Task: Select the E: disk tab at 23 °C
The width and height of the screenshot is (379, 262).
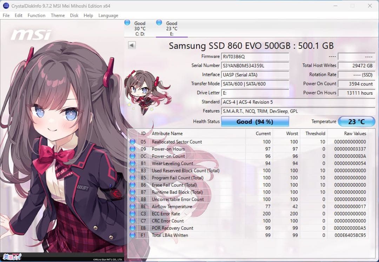Action: (172, 28)
